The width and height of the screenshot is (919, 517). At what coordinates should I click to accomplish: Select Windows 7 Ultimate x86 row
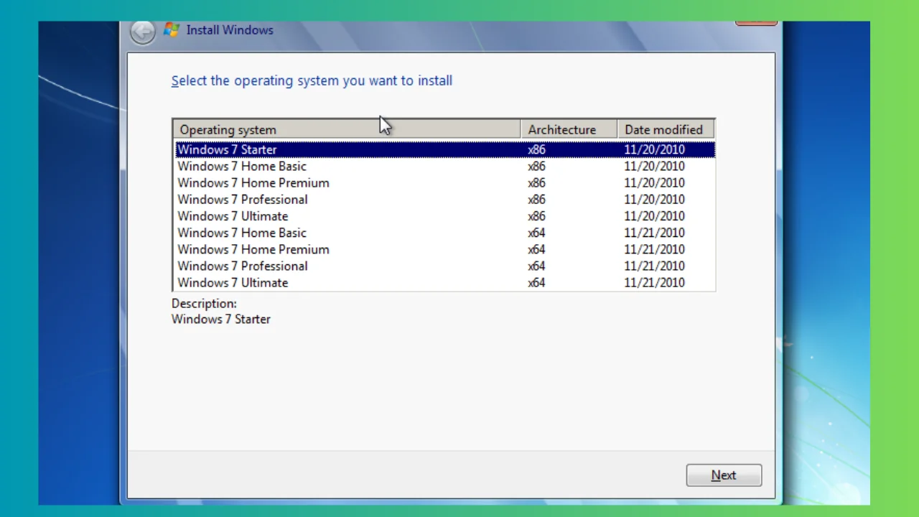pos(444,215)
